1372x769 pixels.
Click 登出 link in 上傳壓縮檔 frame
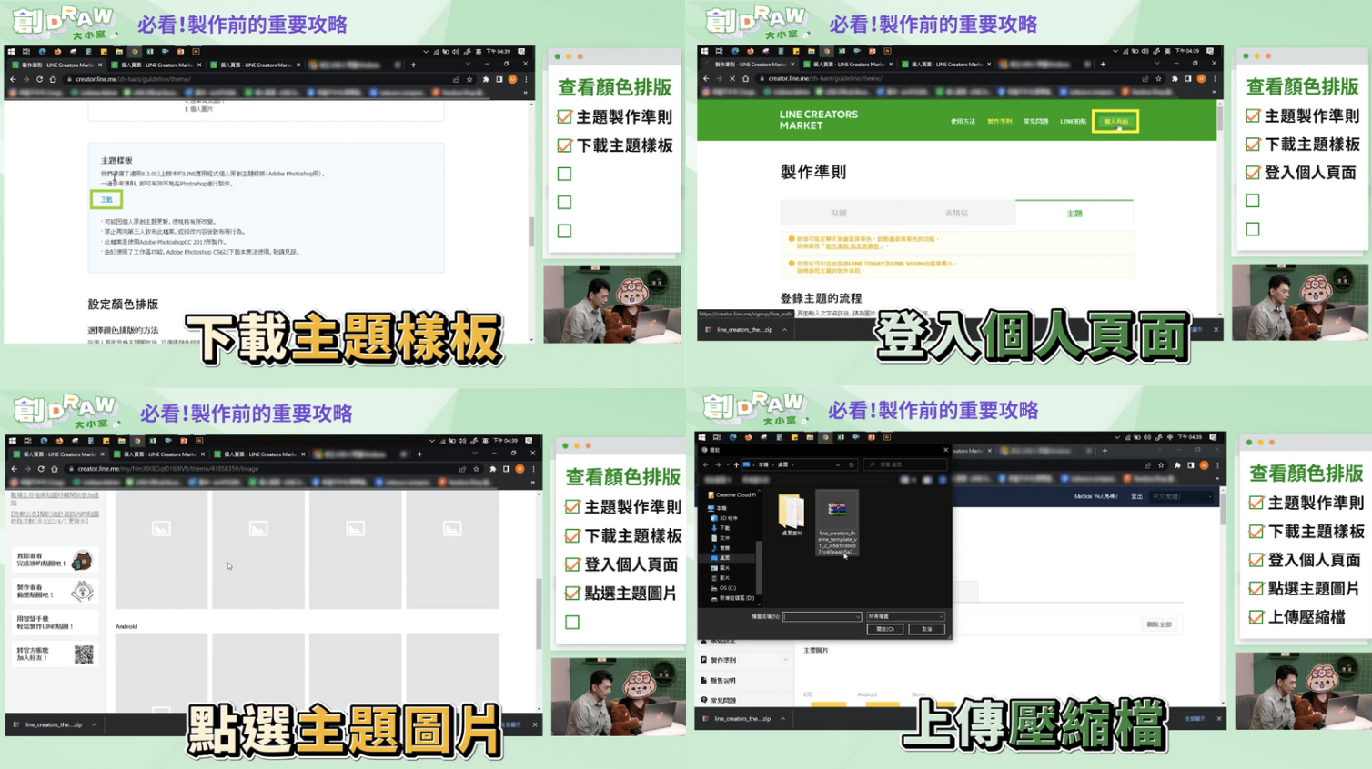(x=1136, y=496)
